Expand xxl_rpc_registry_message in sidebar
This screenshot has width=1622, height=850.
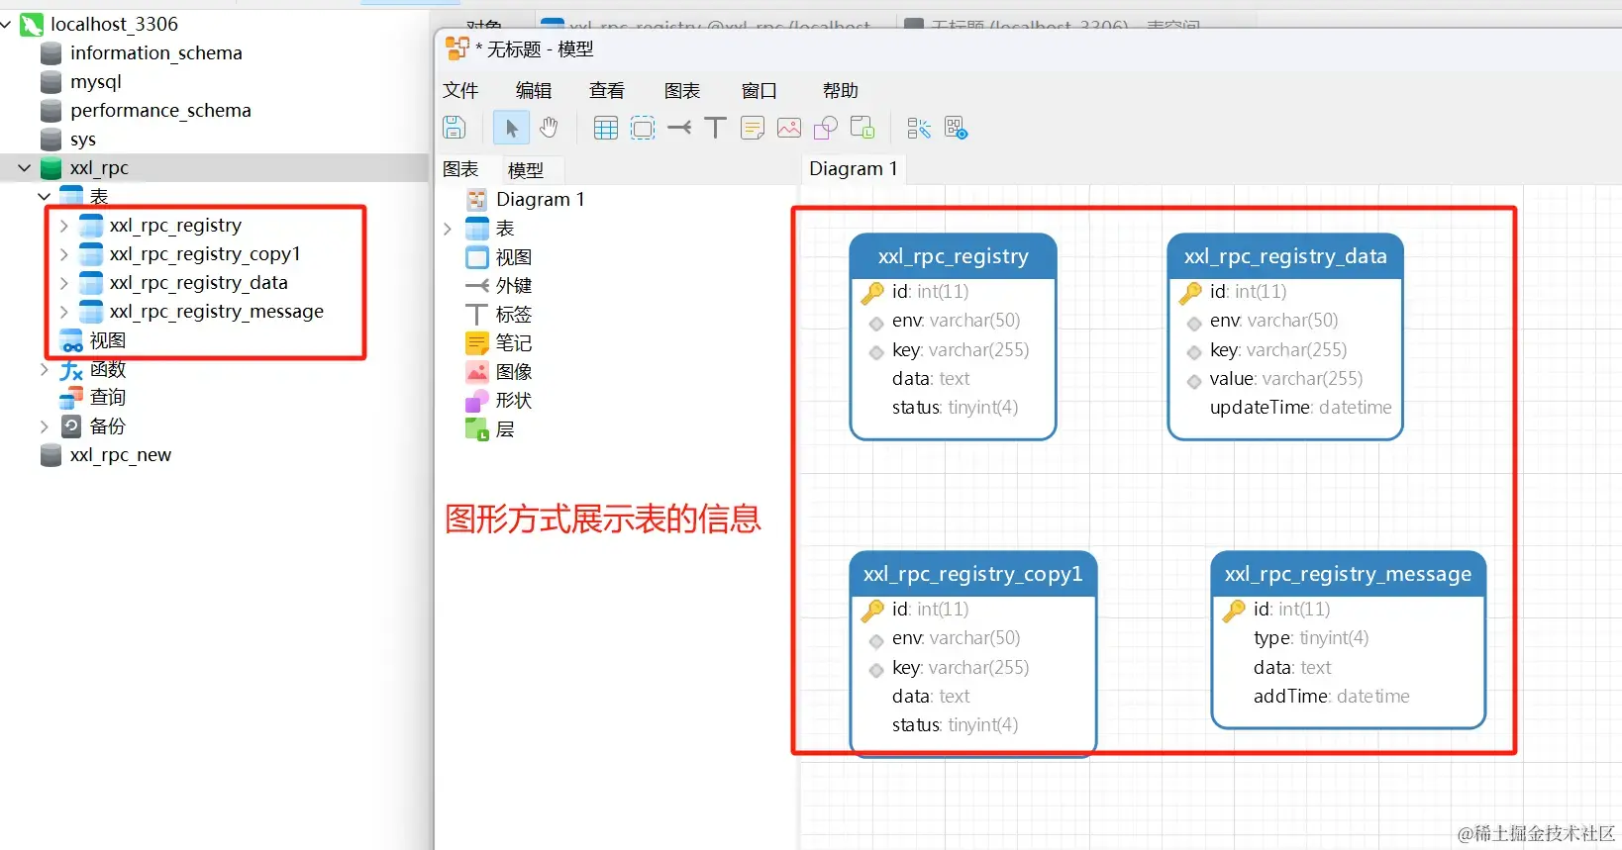tap(63, 312)
